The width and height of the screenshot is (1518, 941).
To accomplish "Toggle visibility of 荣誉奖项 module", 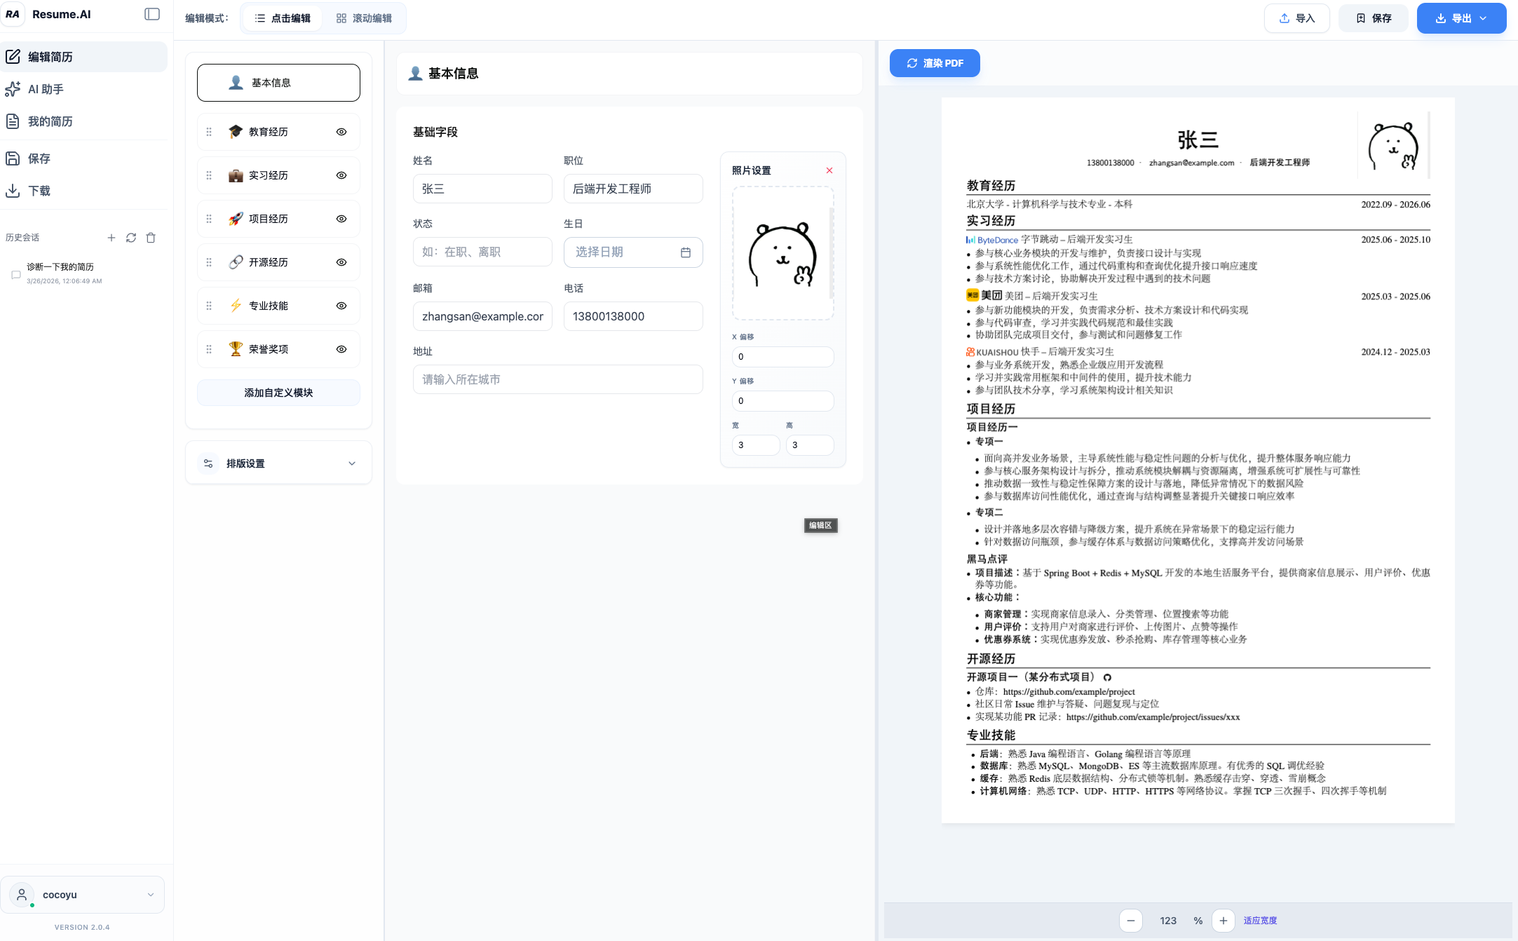I will pos(341,349).
